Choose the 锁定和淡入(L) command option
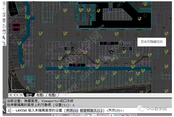Viewport: 174px width, 117px height. (x=91, y=110)
